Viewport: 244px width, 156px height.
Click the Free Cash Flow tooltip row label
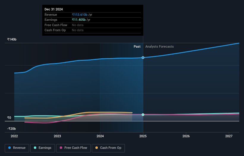click(x=56, y=25)
